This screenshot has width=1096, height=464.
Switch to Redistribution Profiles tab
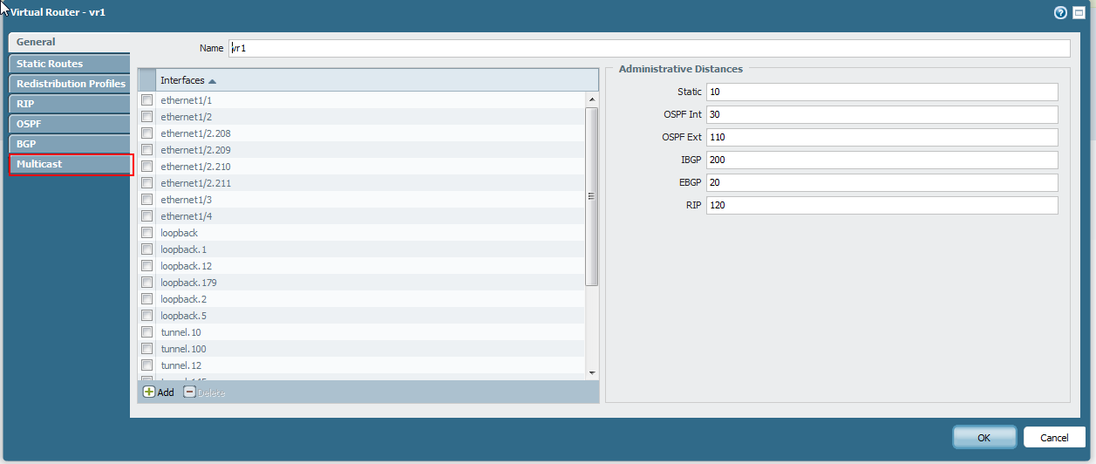coord(70,84)
